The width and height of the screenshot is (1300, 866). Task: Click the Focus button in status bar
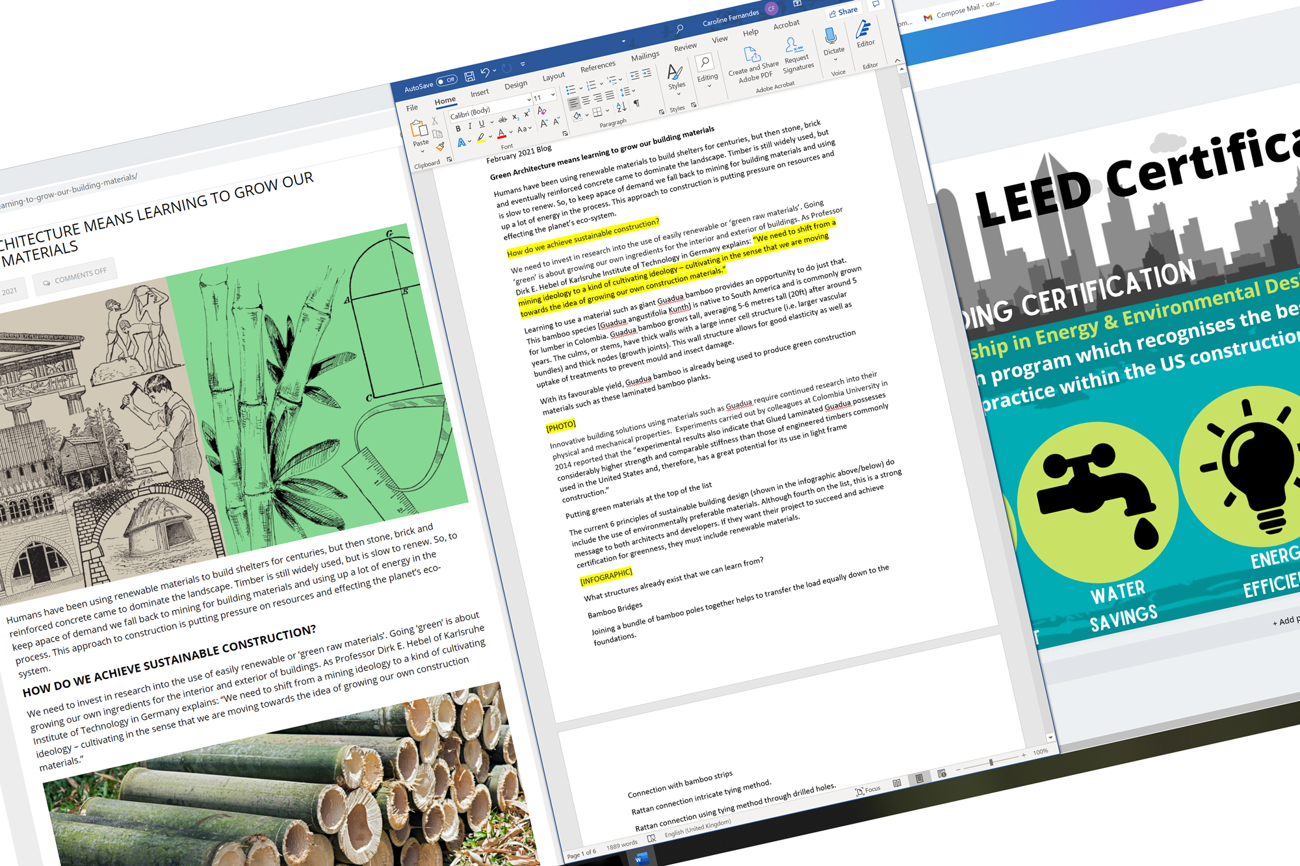point(868,790)
